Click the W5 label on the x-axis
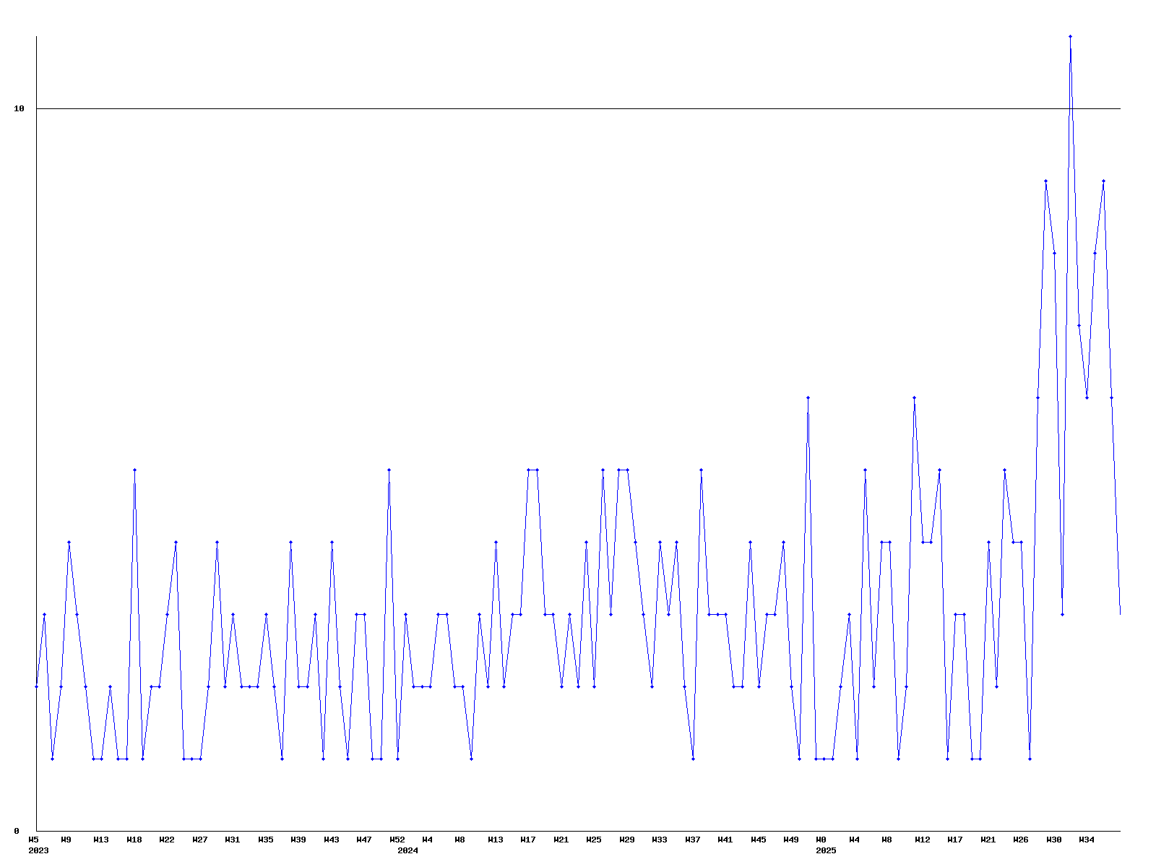Viewport: 1156px width, 867px height. pyautogui.click(x=33, y=840)
